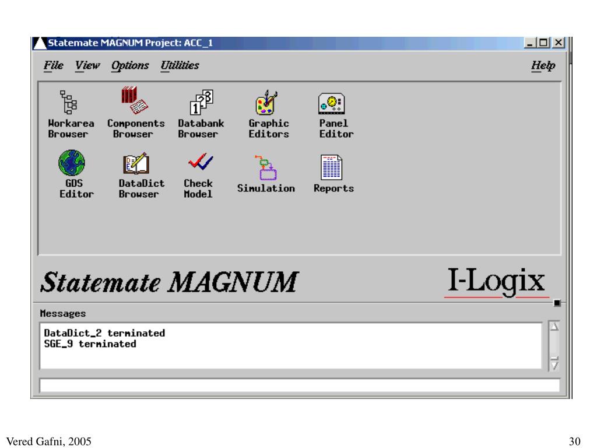Open the View menu
Viewport: 597px width, 448px height.
point(87,65)
